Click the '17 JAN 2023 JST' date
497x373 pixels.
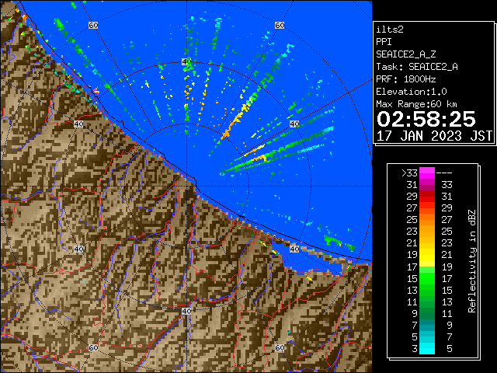coord(434,136)
